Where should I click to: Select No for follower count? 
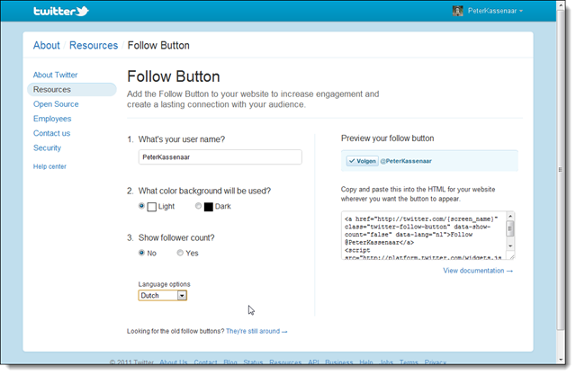point(141,253)
